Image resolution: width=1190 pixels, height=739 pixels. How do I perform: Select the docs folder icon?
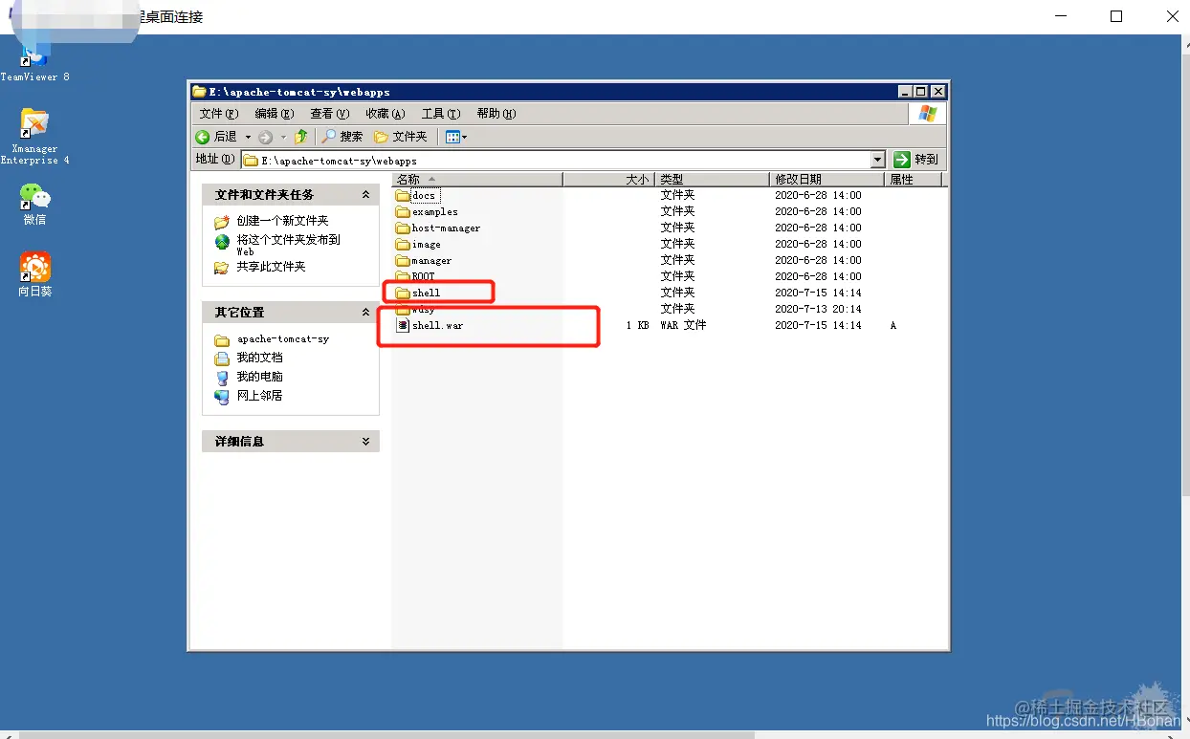coord(403,196)
